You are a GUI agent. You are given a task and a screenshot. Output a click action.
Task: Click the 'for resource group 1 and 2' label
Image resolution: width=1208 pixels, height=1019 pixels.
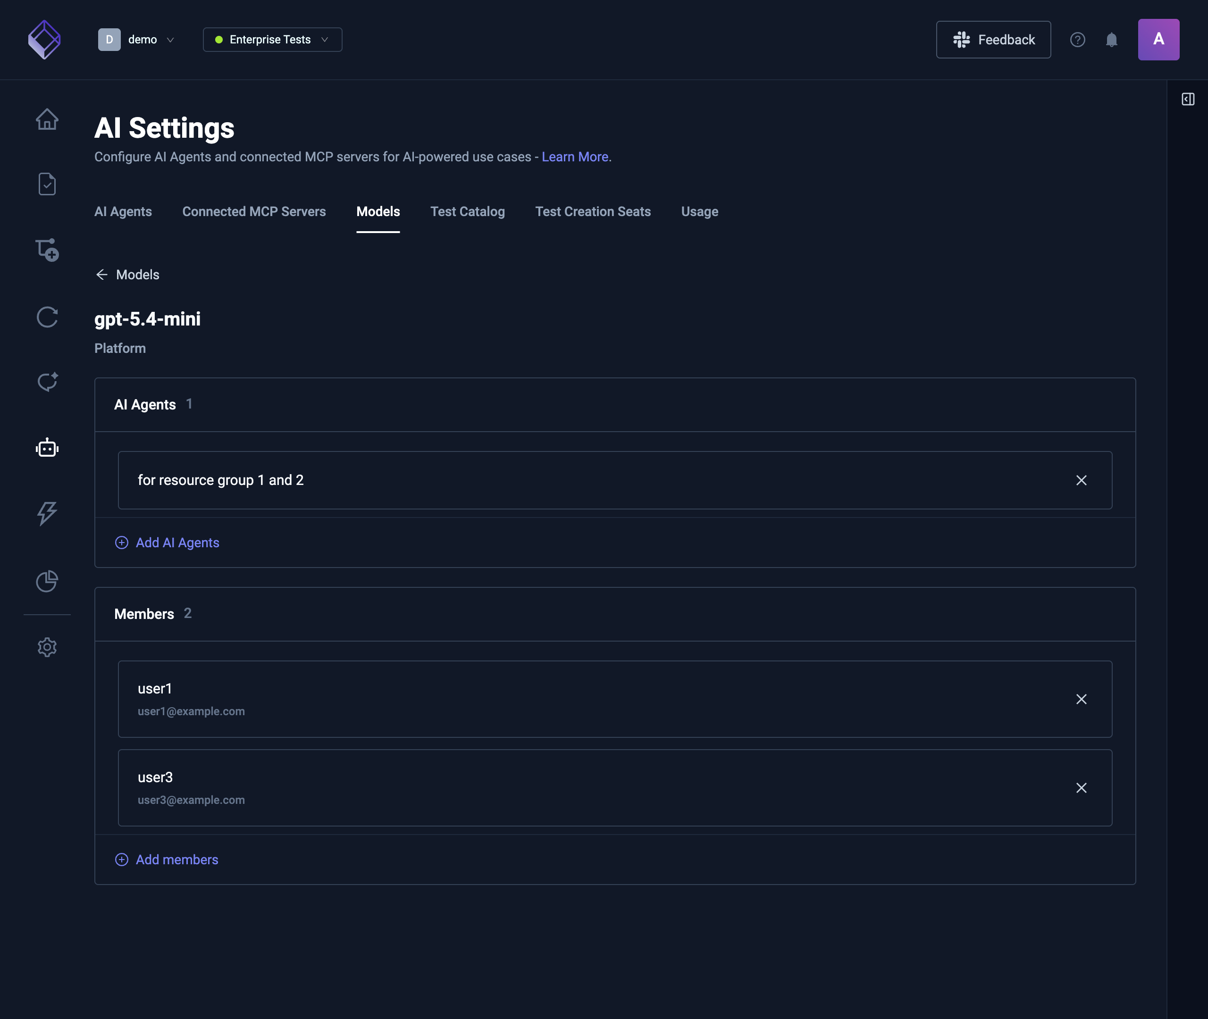[221, 480]
